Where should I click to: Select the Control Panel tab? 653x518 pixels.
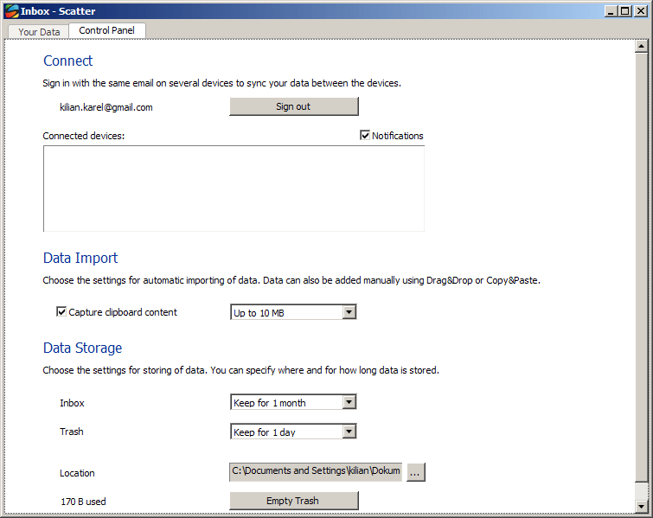[x=107, y=30]
